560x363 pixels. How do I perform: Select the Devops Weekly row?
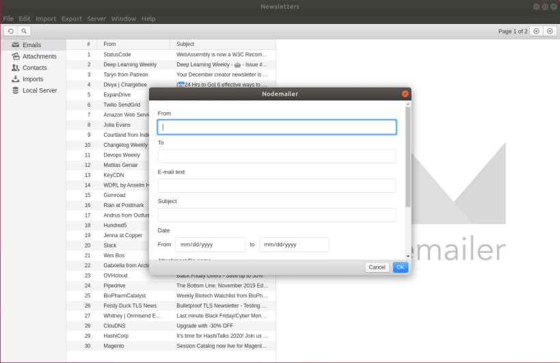(x=107, y=155)
